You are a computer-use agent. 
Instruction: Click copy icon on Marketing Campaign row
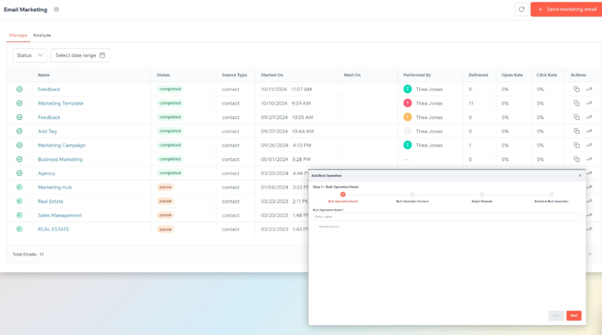point(576,145)
